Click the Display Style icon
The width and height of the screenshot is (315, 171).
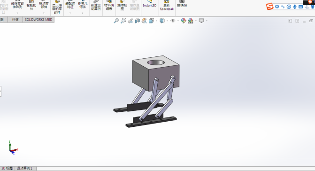click(162, 21)
